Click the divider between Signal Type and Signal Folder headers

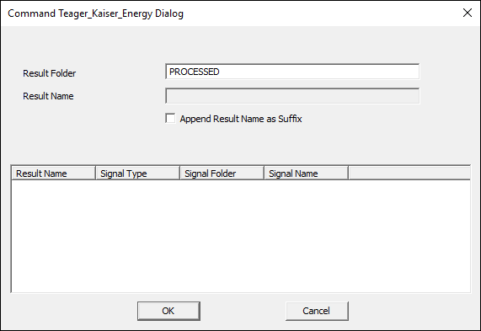(x=180, y=173)
